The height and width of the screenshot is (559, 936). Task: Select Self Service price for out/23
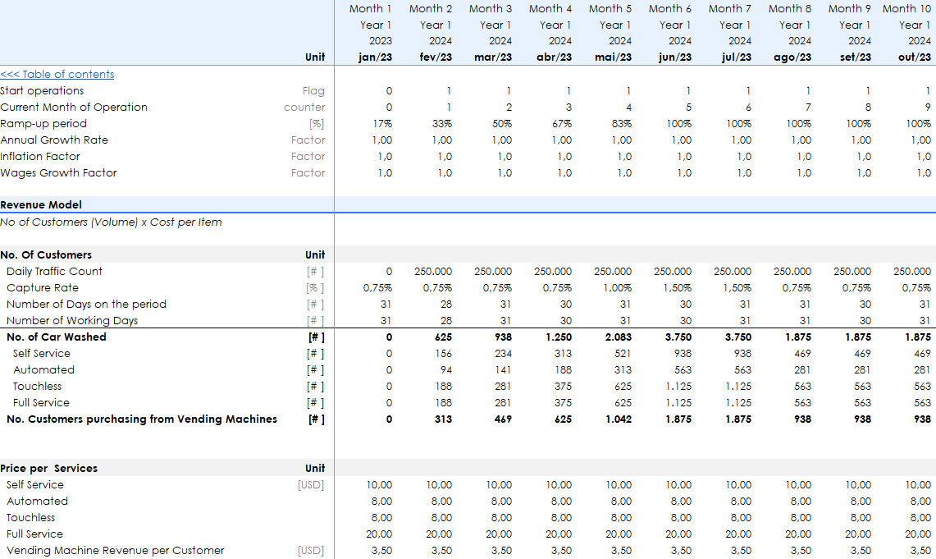918,484
